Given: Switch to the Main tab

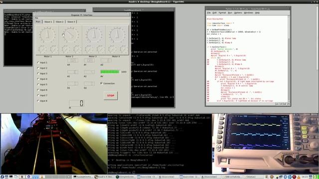Looking at the screenshot, I should (x=38, y=21).
